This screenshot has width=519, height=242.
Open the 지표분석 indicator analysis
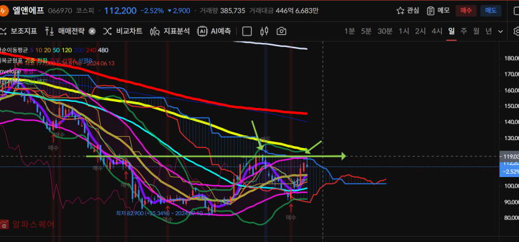(170, 31)
